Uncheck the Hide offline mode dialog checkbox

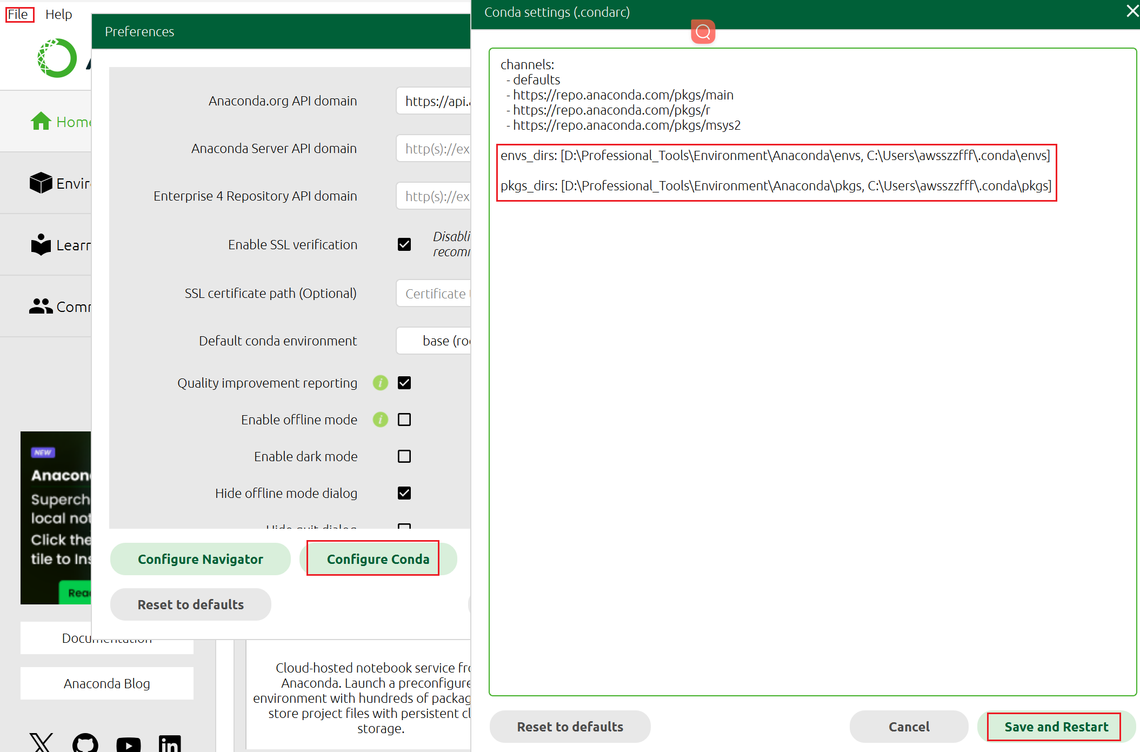point(404,493)
